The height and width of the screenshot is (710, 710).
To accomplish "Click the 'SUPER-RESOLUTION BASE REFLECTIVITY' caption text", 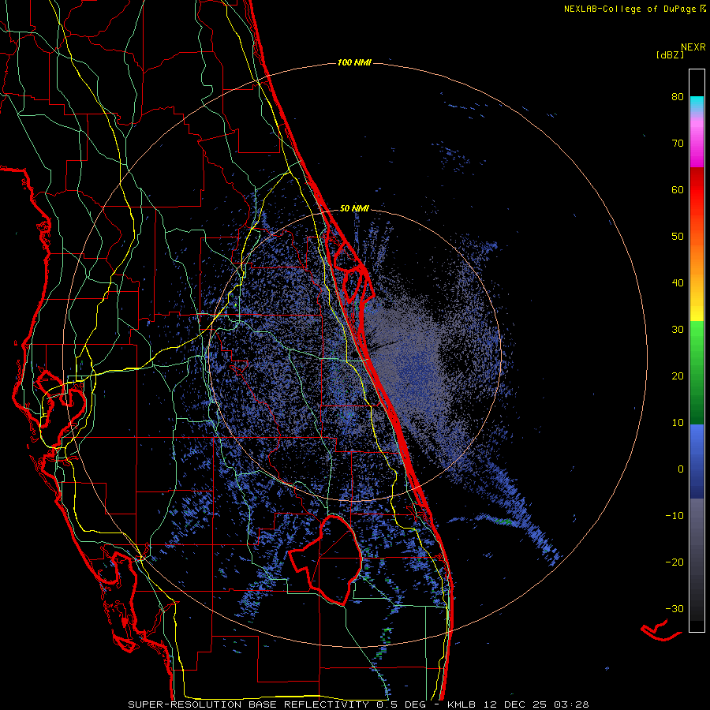I will tap(248, 704).
